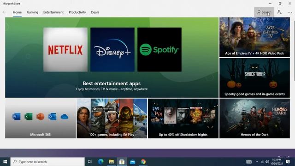Switch to the Home tab
295x166 pixels.
point(17,12)
